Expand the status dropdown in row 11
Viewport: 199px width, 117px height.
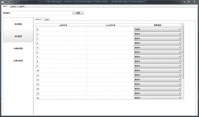[x=157, y=75]
